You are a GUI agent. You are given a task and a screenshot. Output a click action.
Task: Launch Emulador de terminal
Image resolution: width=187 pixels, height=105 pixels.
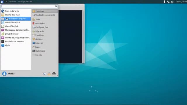[16, 41]
